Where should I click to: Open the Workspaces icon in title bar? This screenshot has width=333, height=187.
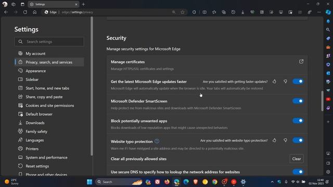[14, 4]
